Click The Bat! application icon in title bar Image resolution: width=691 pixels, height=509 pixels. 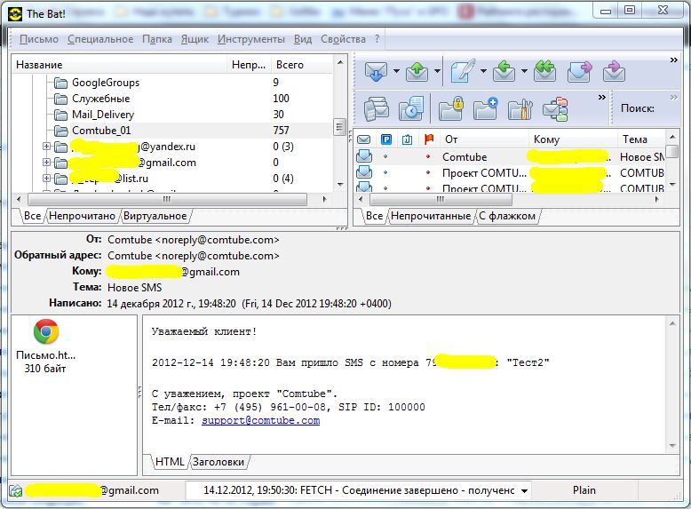point(15,14)
